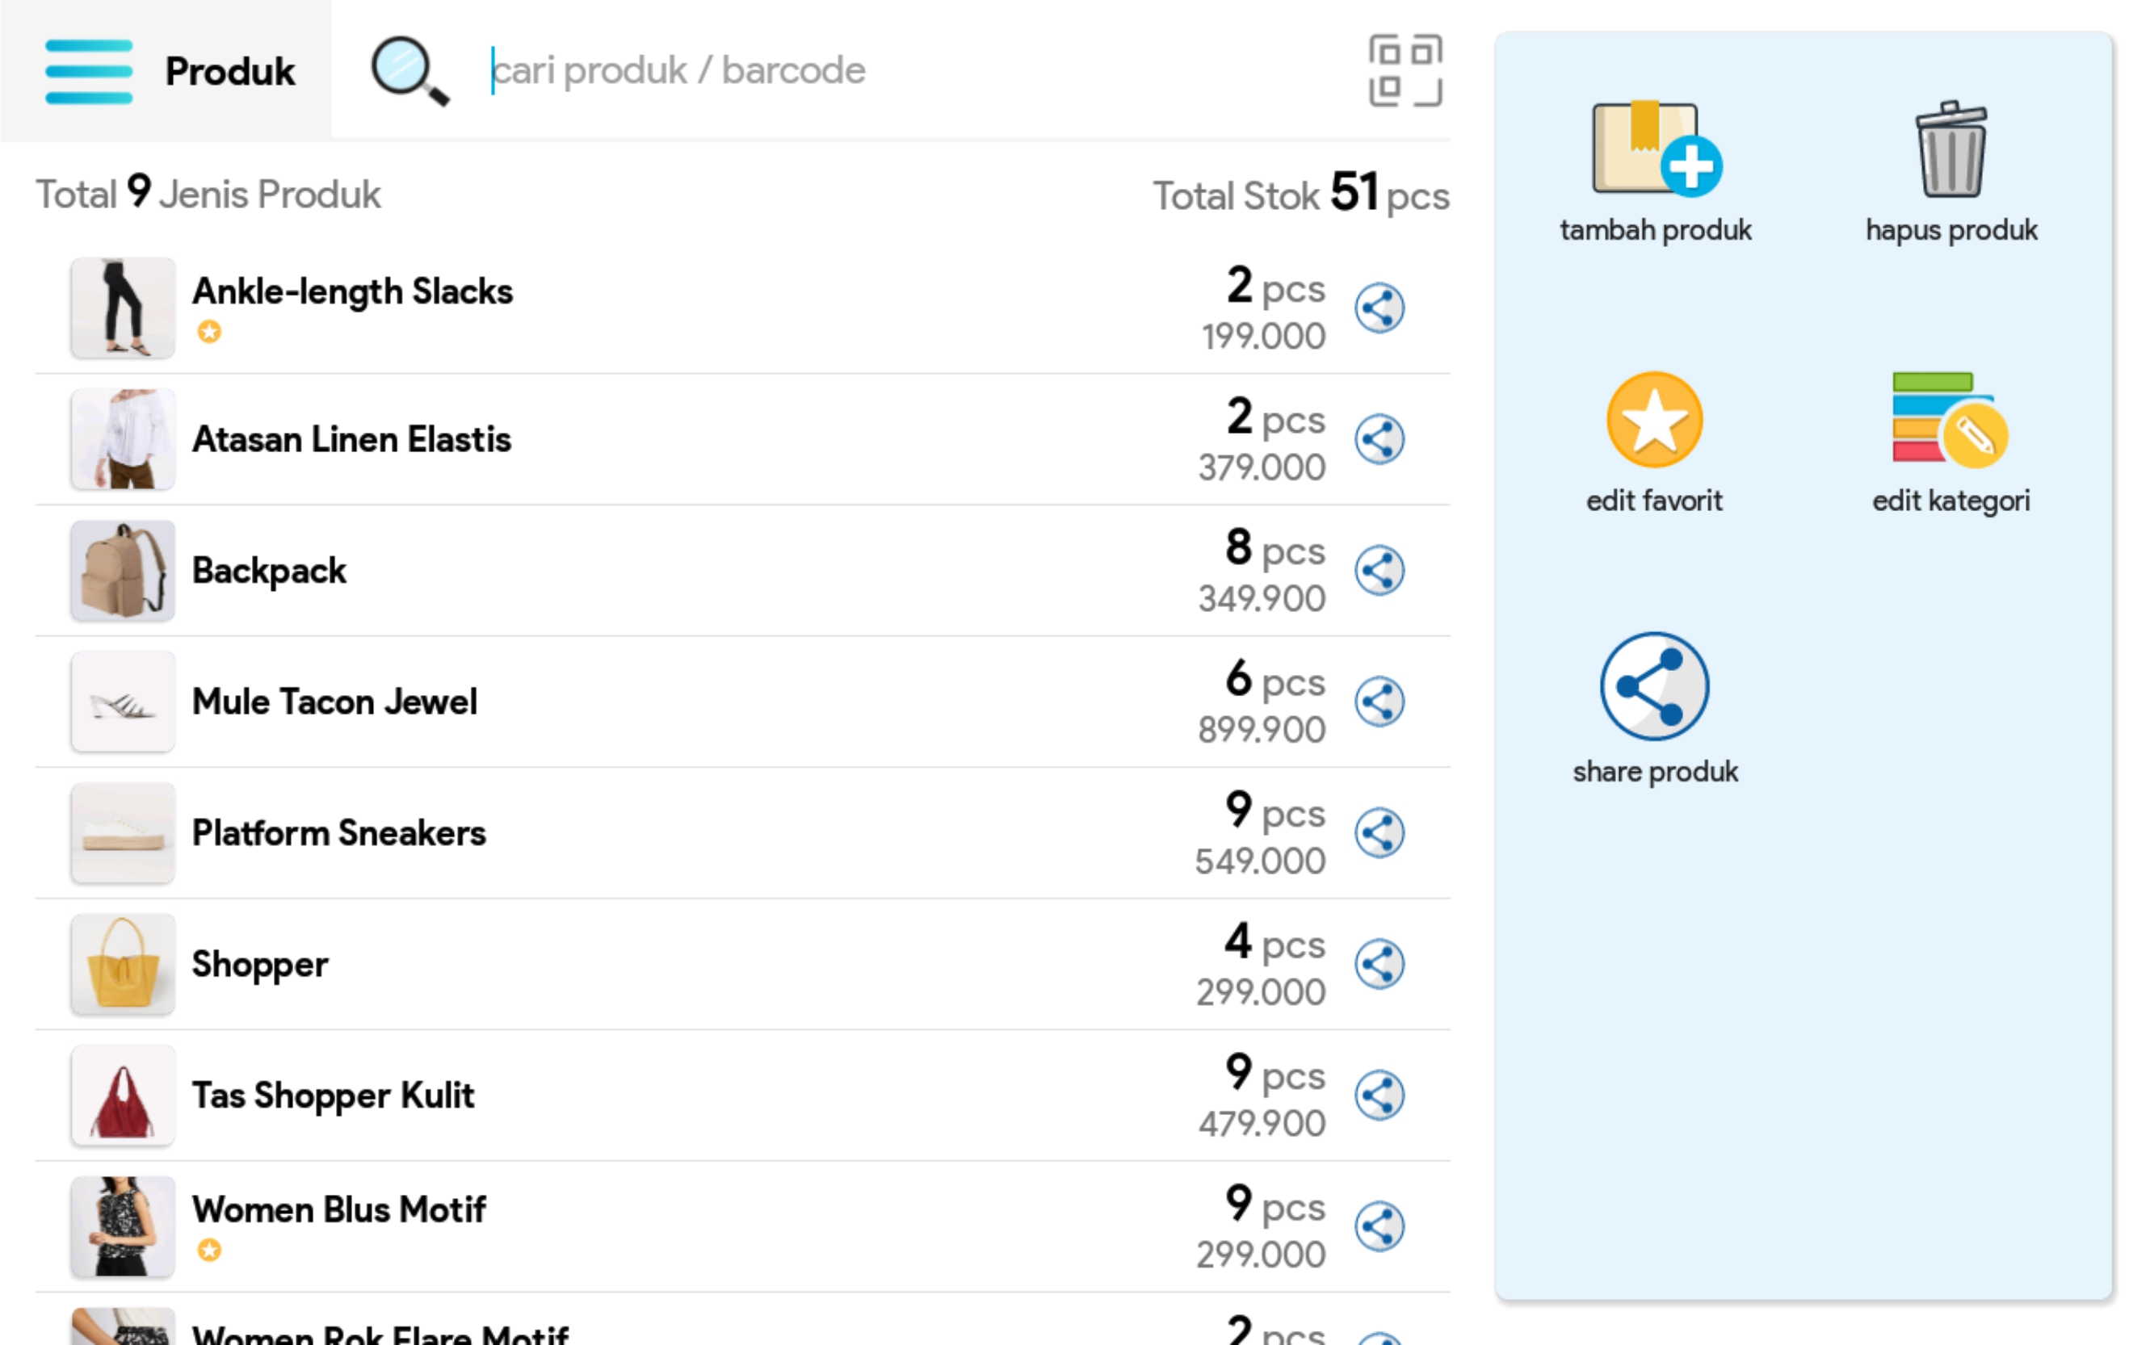Click the favorite star under Women Blus Motif
Viewport: 2154px width, 1345px height.
[210, 1251]
